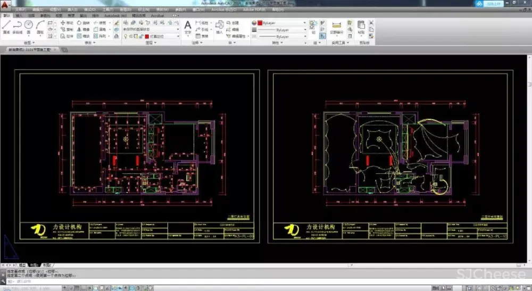
Task: Open the Text (文字) annotation tool
Action: [187, 27]
